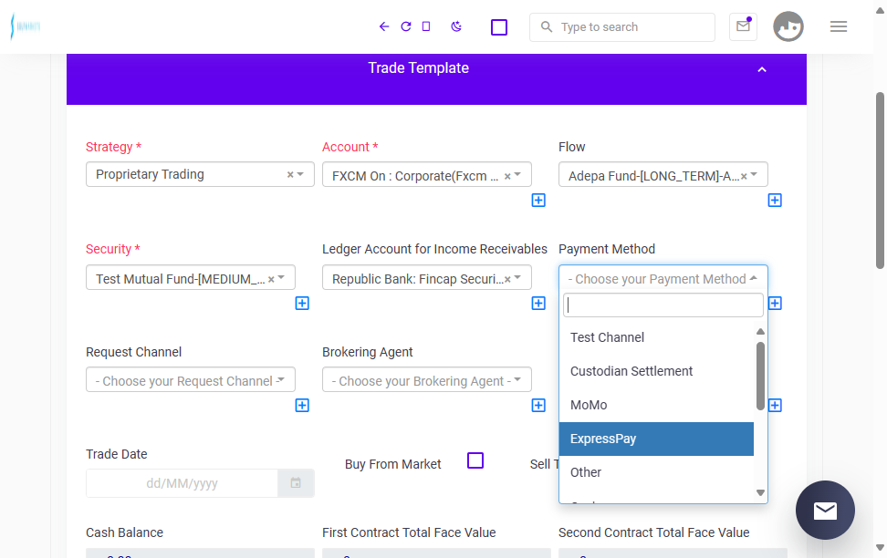Open the Request Channel dropdown
Image resolution: width=887 pixels, height=558 pixels.
(191, 380)
